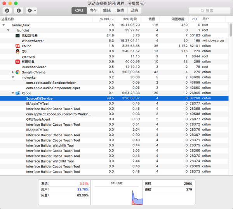Select GPUToolsAgent process row

(x=114, y=119)
